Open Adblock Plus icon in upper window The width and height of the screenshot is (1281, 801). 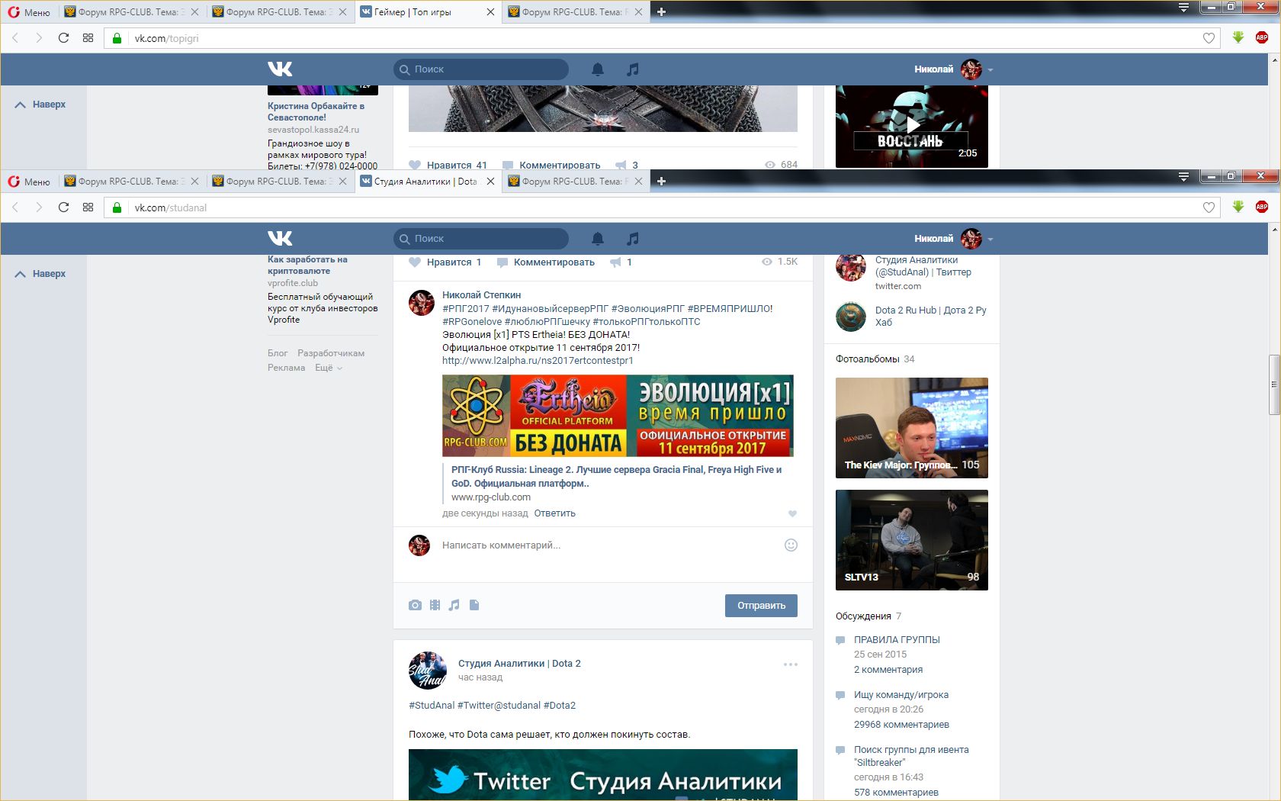click(1262, 37)
